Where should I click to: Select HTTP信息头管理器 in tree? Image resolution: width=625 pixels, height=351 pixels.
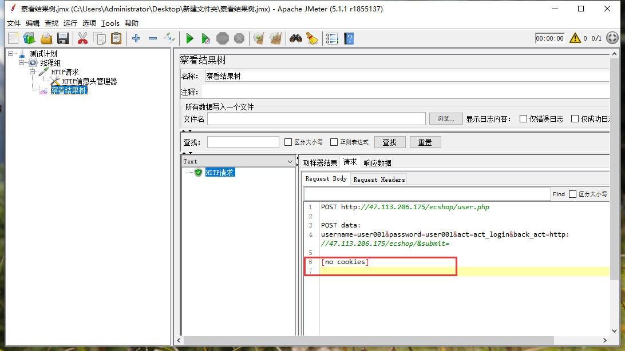click(x=89, y=81)
